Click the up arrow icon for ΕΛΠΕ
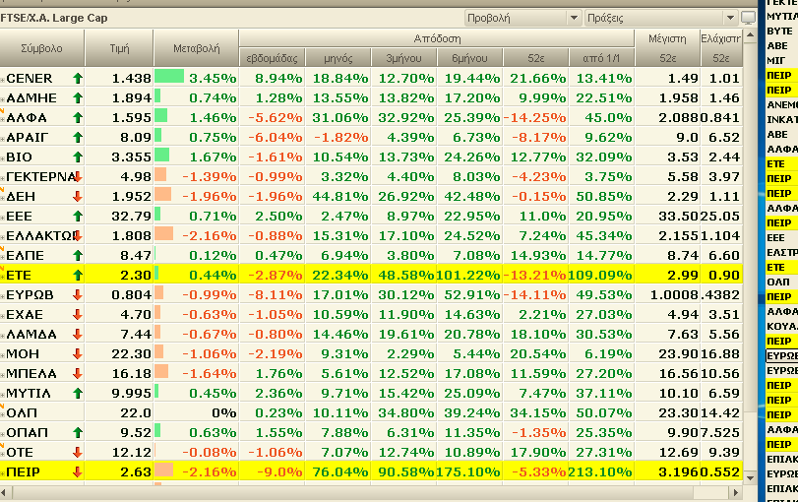The height and width of the screenshot is (502, 798). (78, 256)
